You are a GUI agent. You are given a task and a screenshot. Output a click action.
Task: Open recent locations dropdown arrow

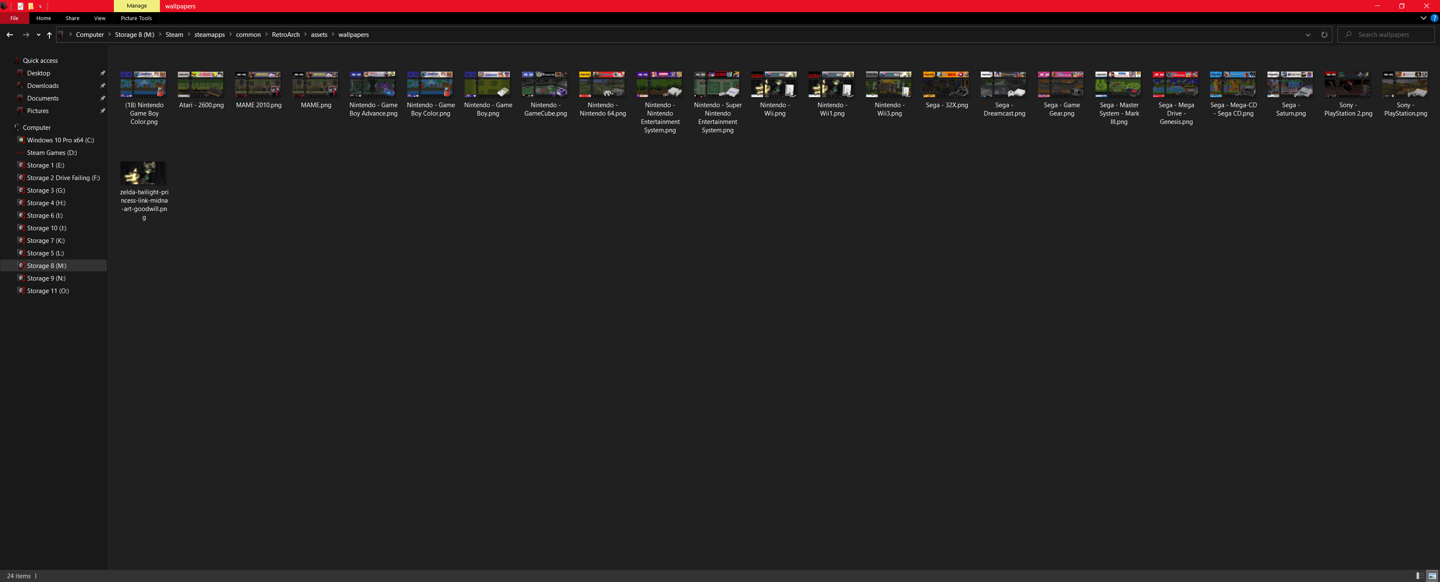[x=38, y=35]
